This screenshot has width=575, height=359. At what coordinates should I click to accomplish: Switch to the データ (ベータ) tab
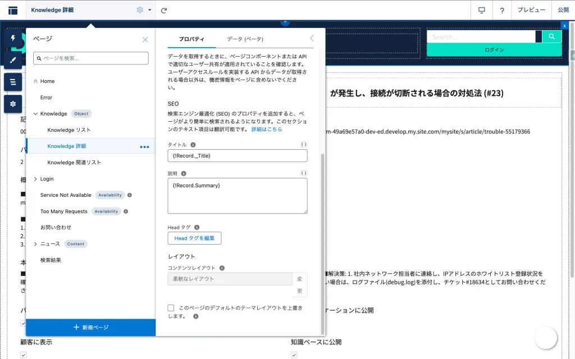245,39
